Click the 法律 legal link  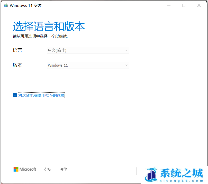[x=63, y=169]
